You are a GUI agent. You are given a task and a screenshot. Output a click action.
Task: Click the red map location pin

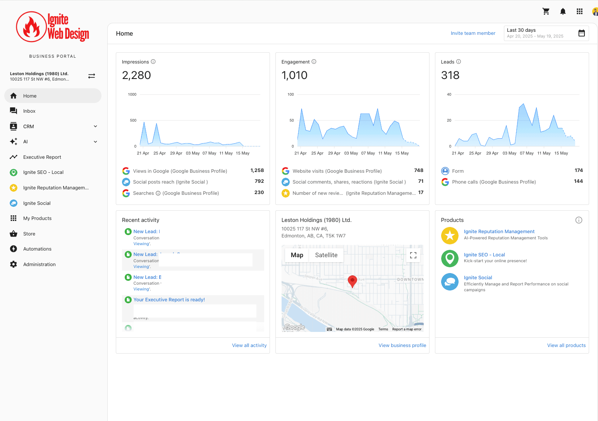pyautogui.click(x=352, y=281)
